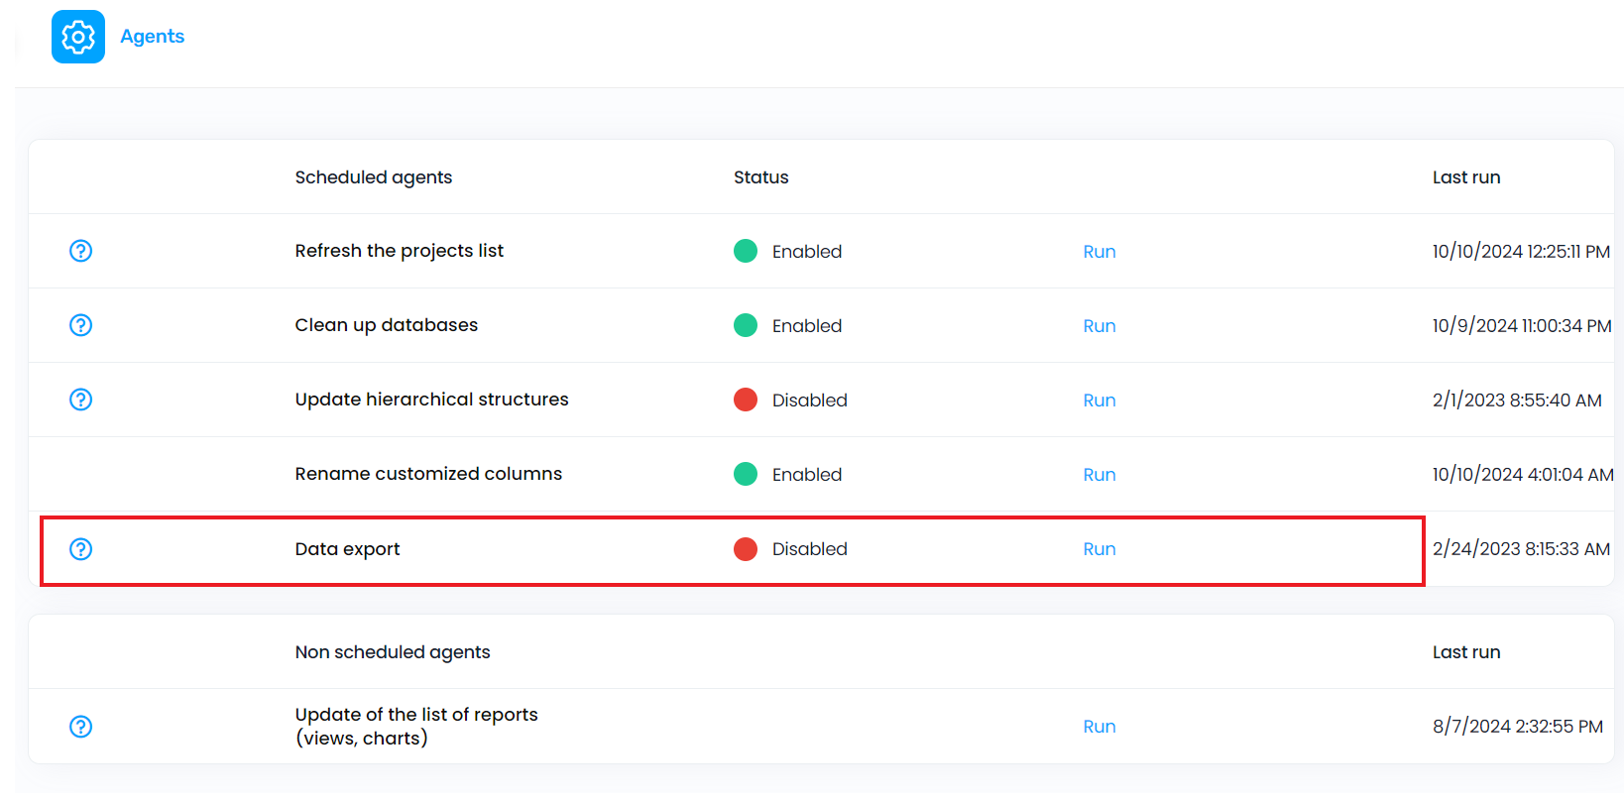Run the Data export agent
1624x802 pixels.
(x=1099, y=549)
